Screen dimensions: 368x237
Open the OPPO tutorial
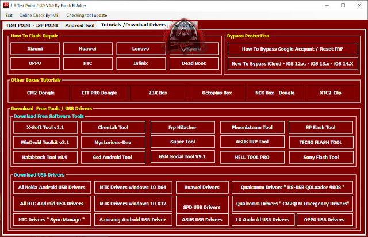pyautogui.click(x=35, y=63)
